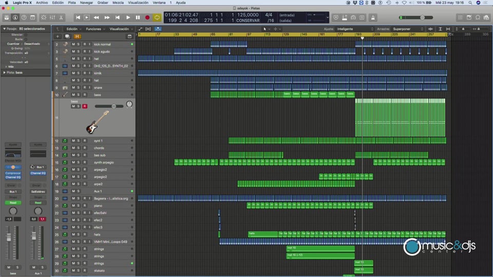Click the tempo value 125,0000
The image size is (493, 277).
[248, 15]
